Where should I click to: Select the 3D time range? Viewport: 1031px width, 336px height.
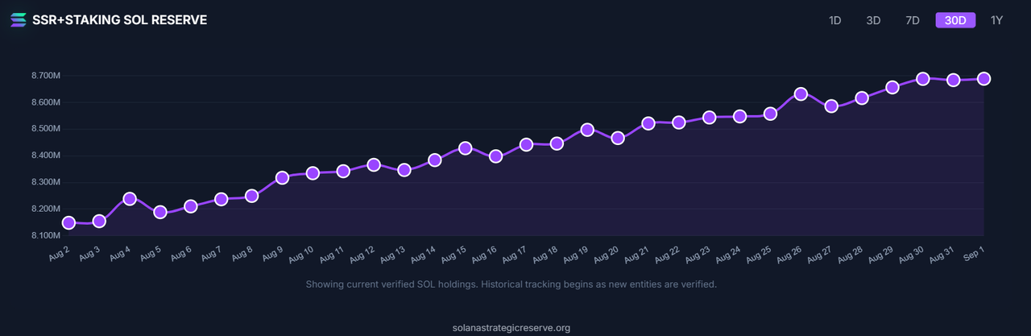point(873,20)
